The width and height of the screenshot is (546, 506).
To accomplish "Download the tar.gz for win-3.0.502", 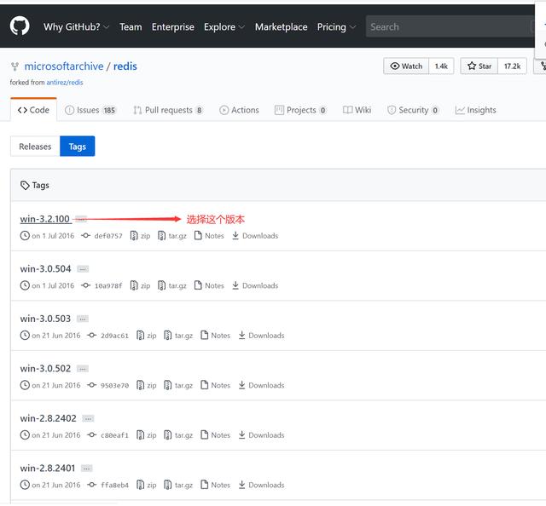I will point(178,385).
